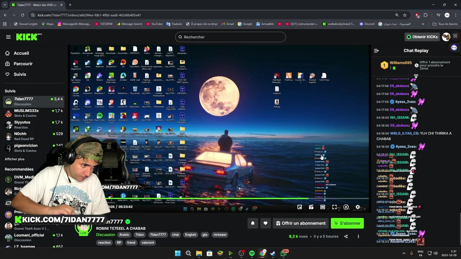Select the valorant tag
Screen dimensions: 461x259
148,242
